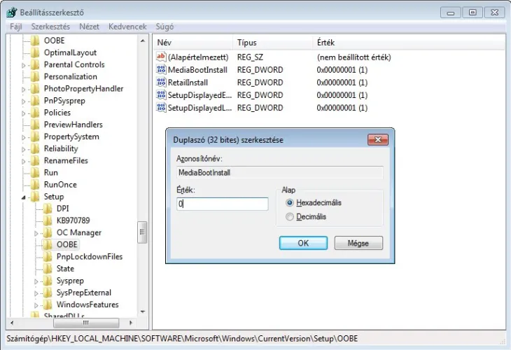The width and height of the screenshot is (511, 350).
Task: Click the Érték input field
Action: click(223, 204)
